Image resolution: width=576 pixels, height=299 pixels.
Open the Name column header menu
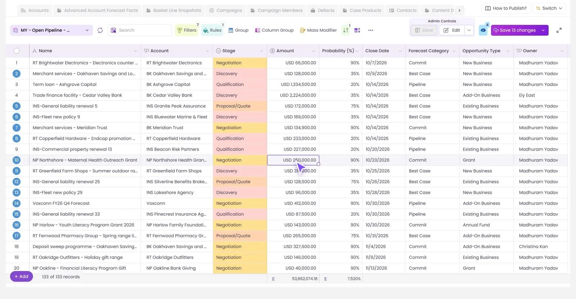(135, 51)
